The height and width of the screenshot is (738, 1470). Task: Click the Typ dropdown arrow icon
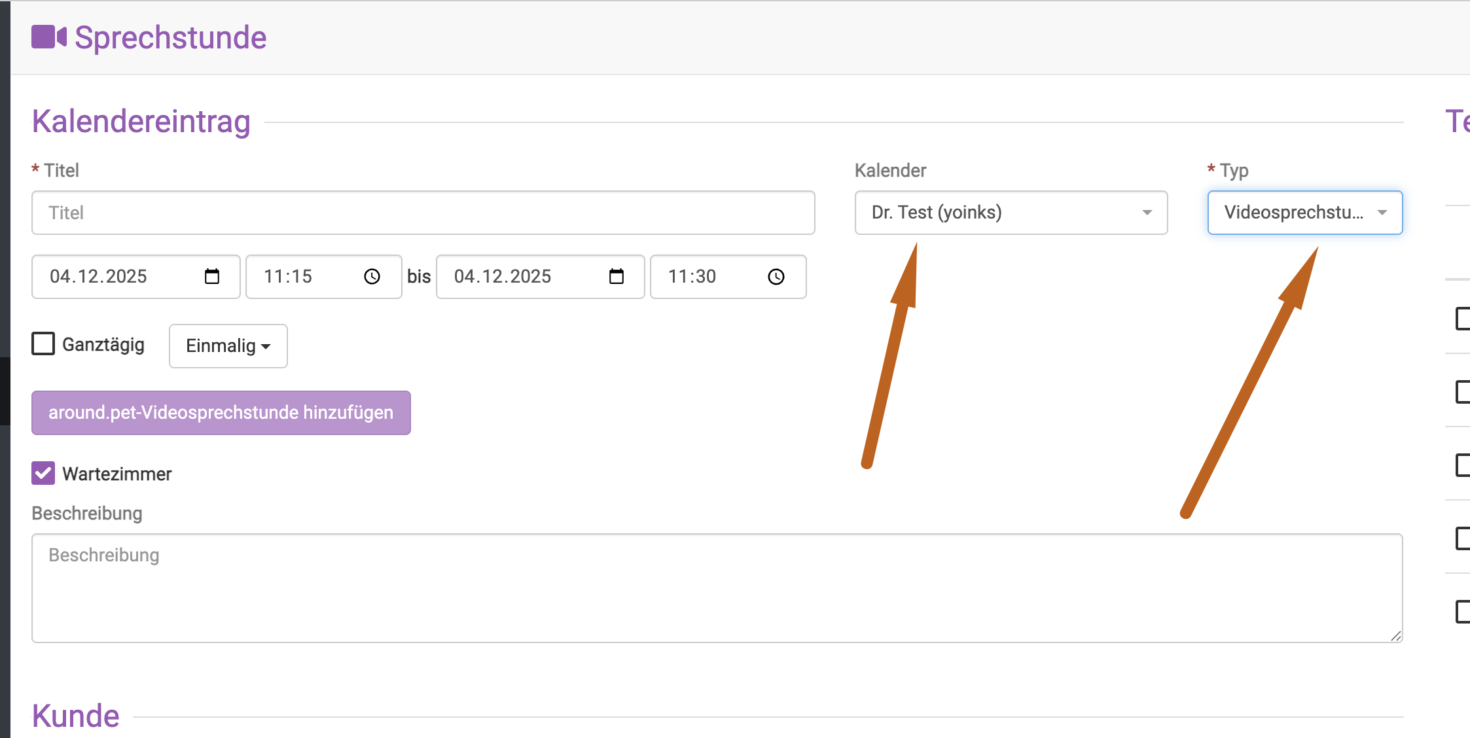point(1382,213)
